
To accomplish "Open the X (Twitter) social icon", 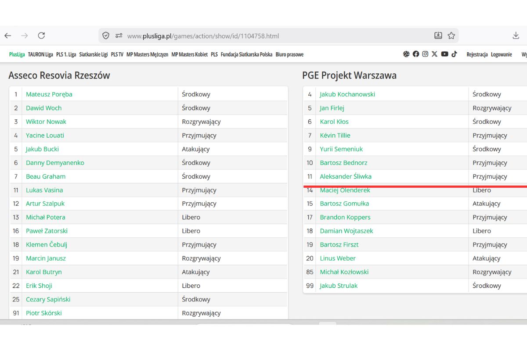I will pyautogui.click(x=434, y=54).
